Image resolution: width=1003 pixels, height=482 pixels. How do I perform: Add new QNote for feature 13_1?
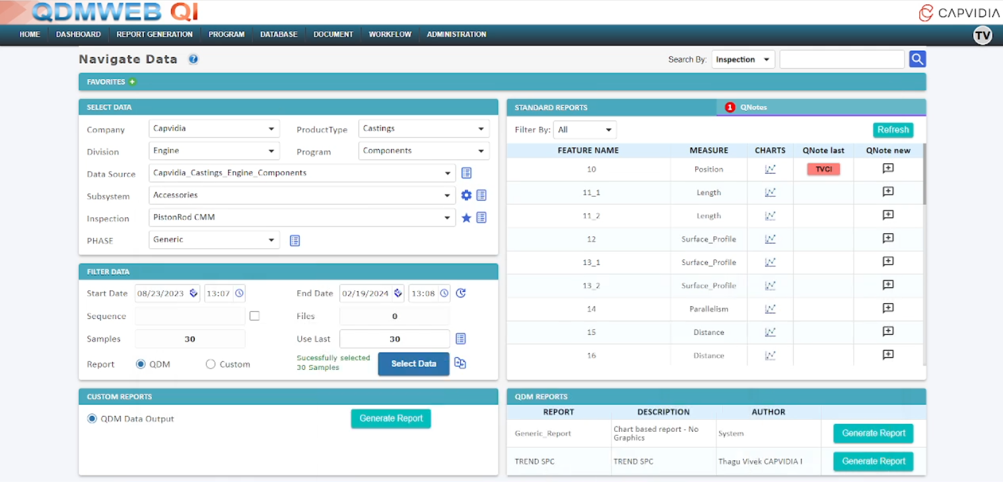pos(888,261)
